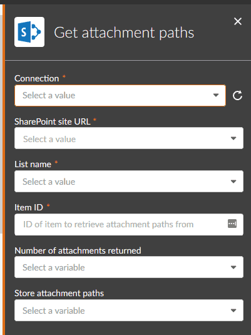This screenshot has height=335, width=251.
Task: Click the Number of attachments returned label
Action: 78,250
